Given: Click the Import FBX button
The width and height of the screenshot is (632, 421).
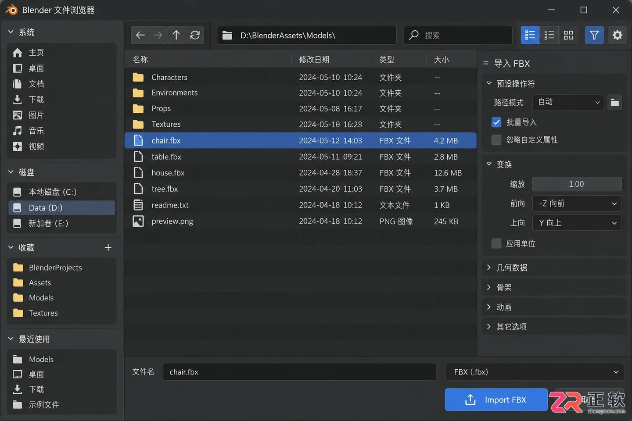Looking at the screenshot, I should [496, 400].
